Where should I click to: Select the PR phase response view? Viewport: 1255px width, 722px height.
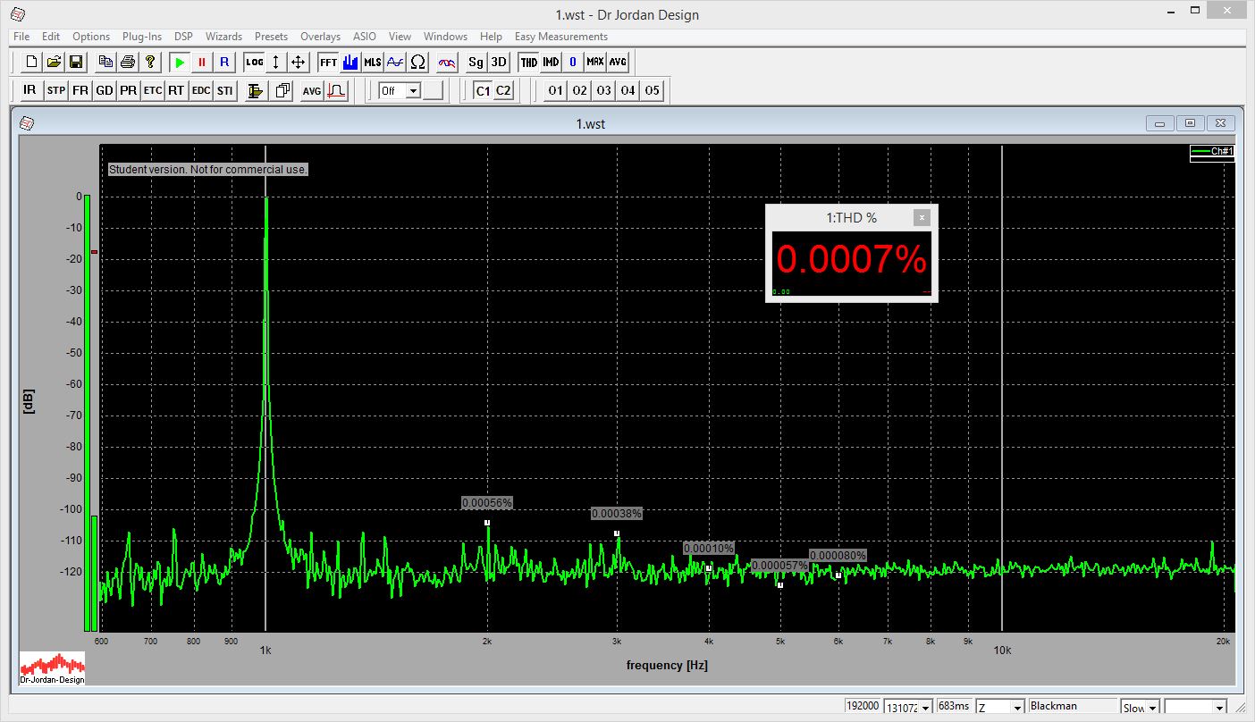point(129,90)
